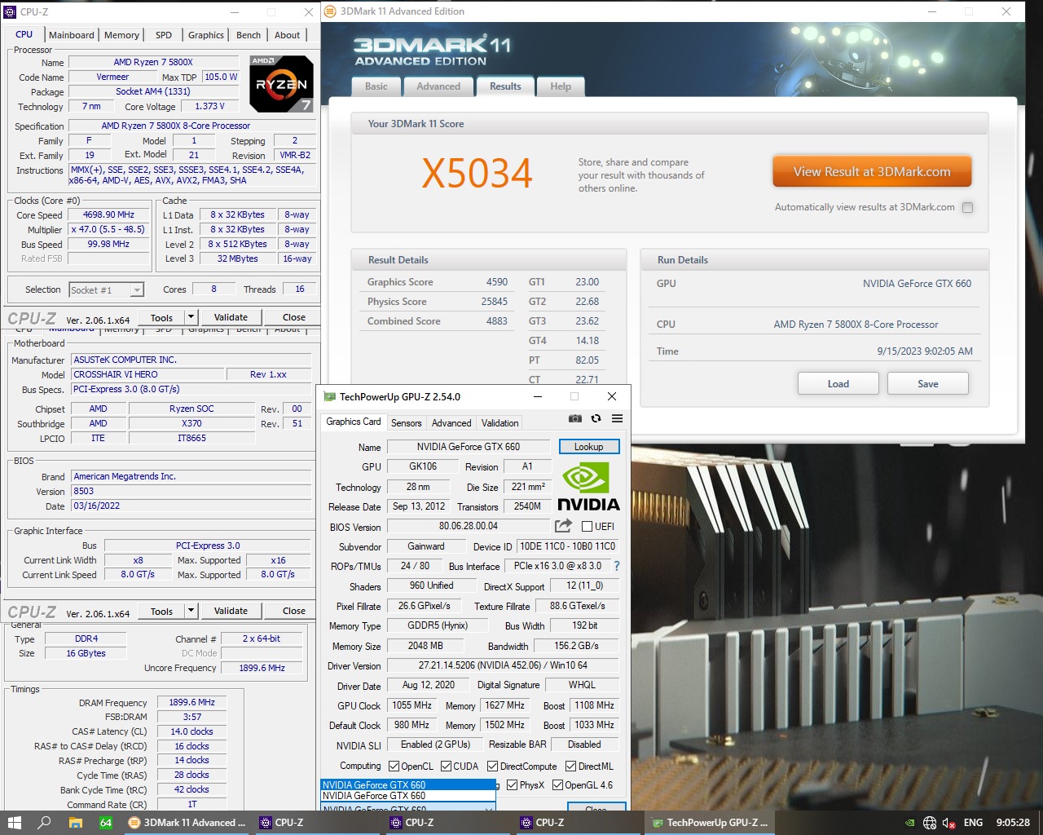Click the CPU-Z title bar icon
The width and height of the screenshot is (1043, 835).
pos(10,11)
